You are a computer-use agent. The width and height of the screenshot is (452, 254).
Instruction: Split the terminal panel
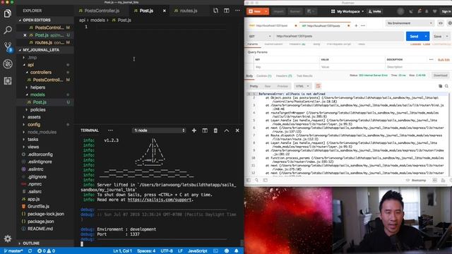[205, 131]
